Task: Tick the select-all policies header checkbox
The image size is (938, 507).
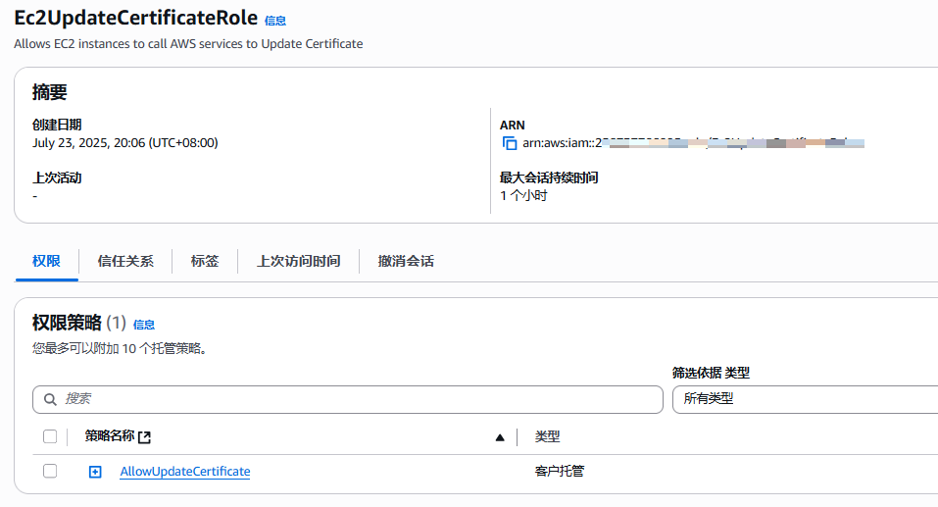Action: coord(50,436)
